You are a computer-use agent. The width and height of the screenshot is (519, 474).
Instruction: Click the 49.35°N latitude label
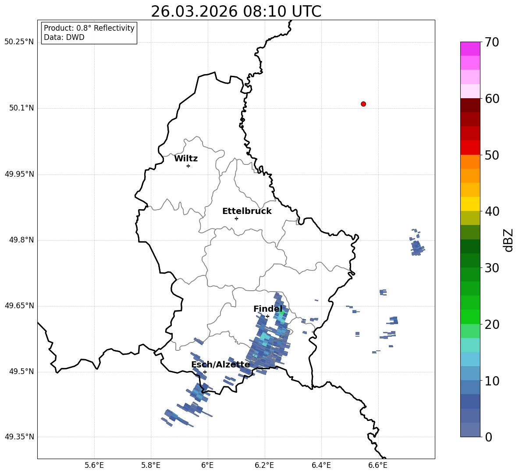[19, 437]
